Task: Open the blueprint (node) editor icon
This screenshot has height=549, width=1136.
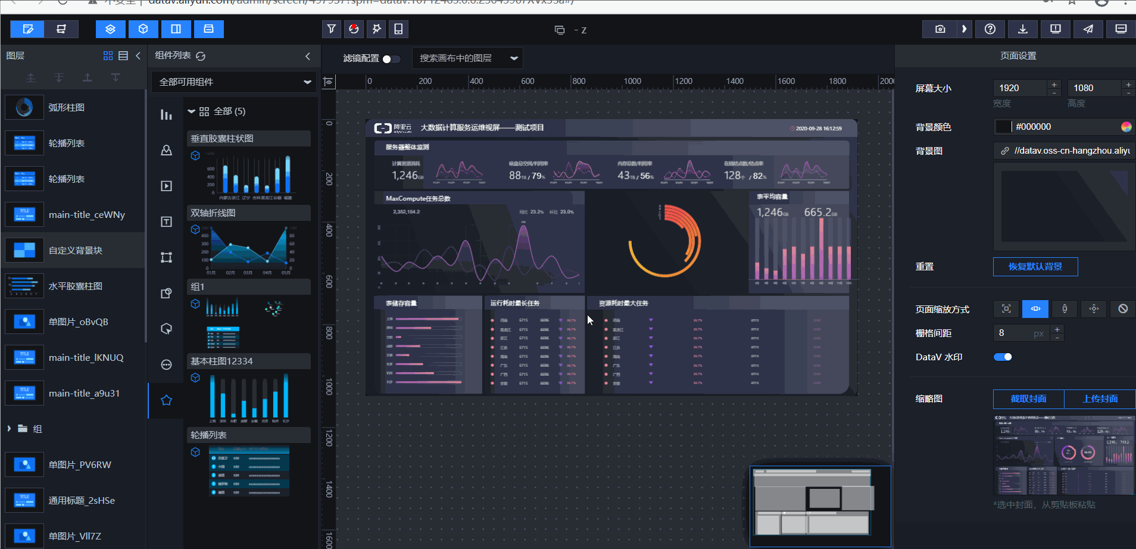Action: 61,29
